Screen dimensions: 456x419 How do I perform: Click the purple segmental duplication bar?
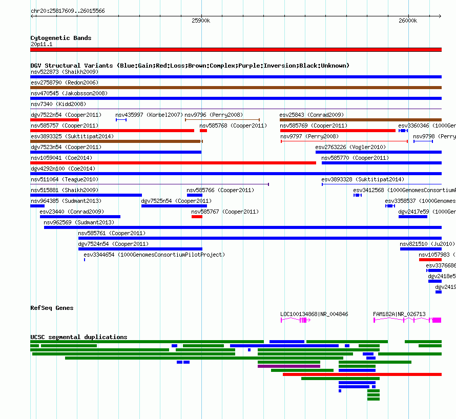point(289,366)
